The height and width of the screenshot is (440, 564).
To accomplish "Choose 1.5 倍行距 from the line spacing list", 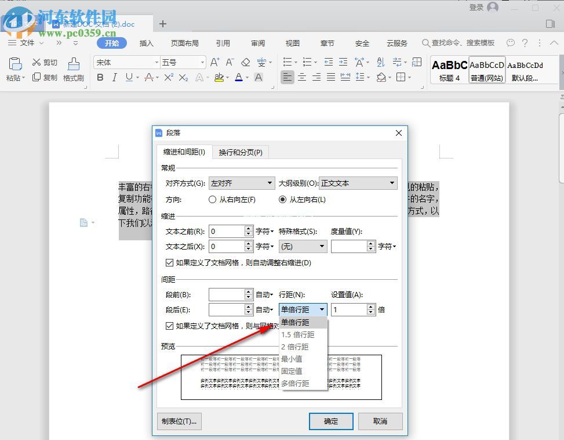I will pos(297,334).
